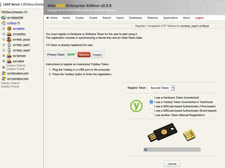Click the cn=test_user1 gray user icon

click(x=9, y=45)
